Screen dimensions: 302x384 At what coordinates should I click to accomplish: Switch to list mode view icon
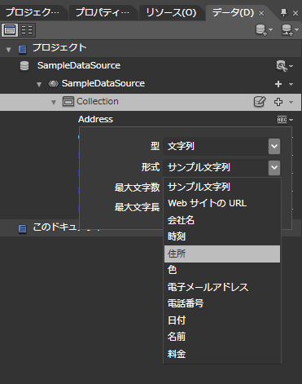pos(10,30)
